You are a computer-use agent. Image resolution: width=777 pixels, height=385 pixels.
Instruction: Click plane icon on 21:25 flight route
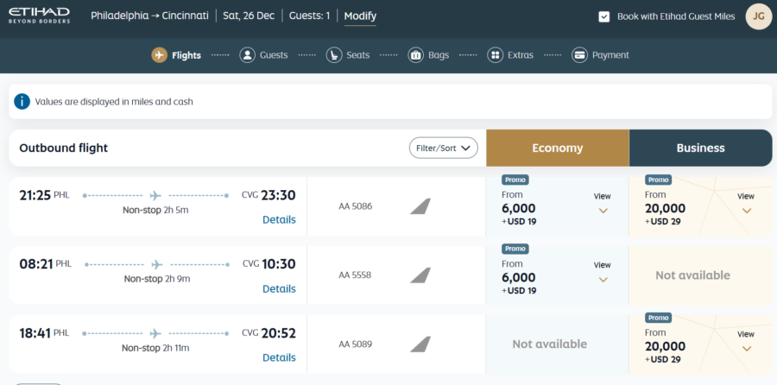click(x=155, y=196)
